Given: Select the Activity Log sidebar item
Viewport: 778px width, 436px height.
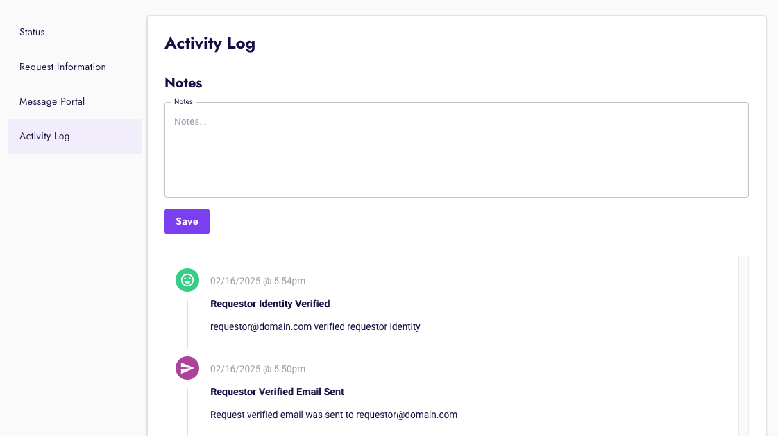Looking at the screenshot, I should [x=44, y=137].
